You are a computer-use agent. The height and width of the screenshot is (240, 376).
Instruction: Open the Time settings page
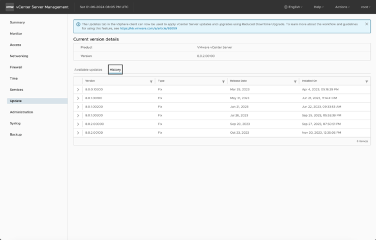14,78
